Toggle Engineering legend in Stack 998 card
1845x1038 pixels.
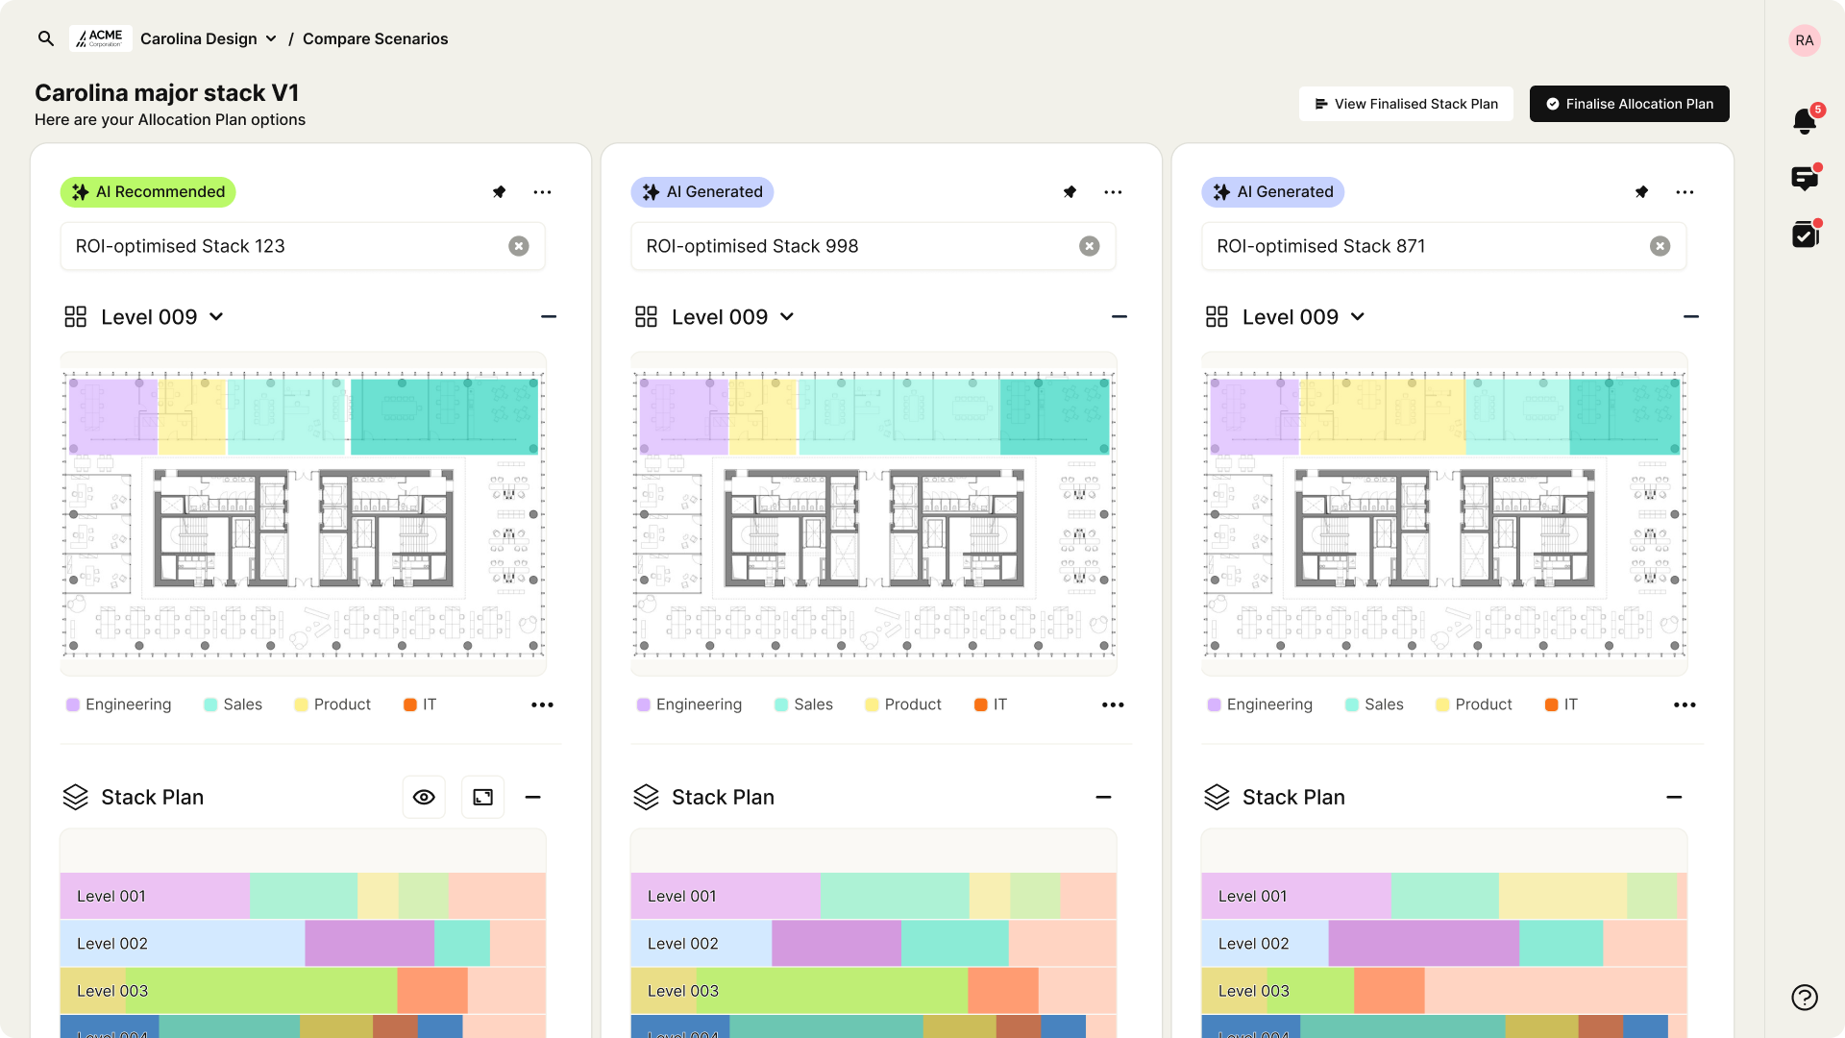click(x=689, y=704)
